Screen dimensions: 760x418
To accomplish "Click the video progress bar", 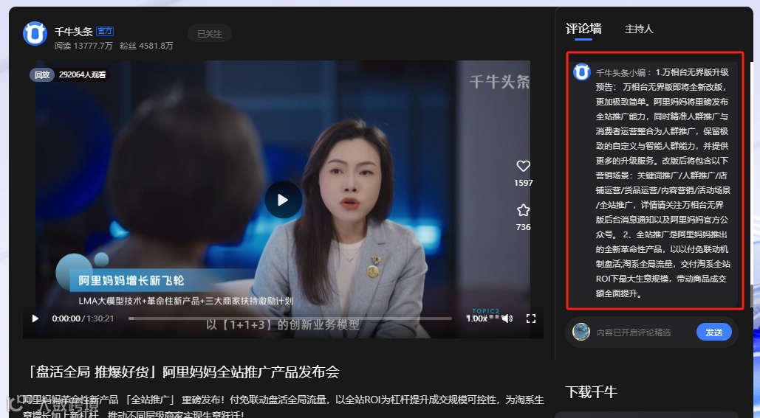I will [290, 318].
